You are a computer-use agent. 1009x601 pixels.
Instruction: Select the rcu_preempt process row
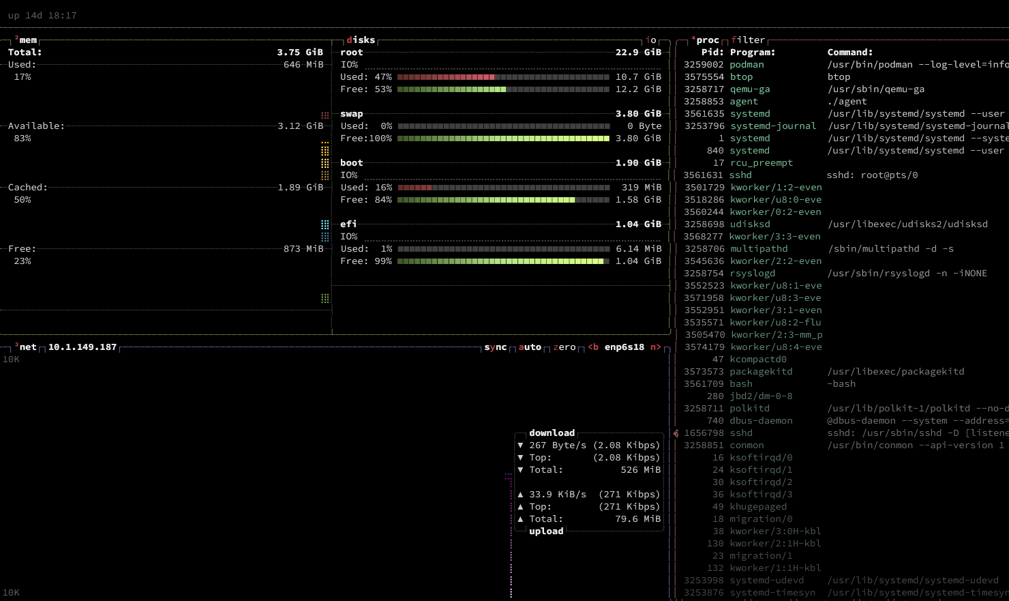[x=845, y=163]
